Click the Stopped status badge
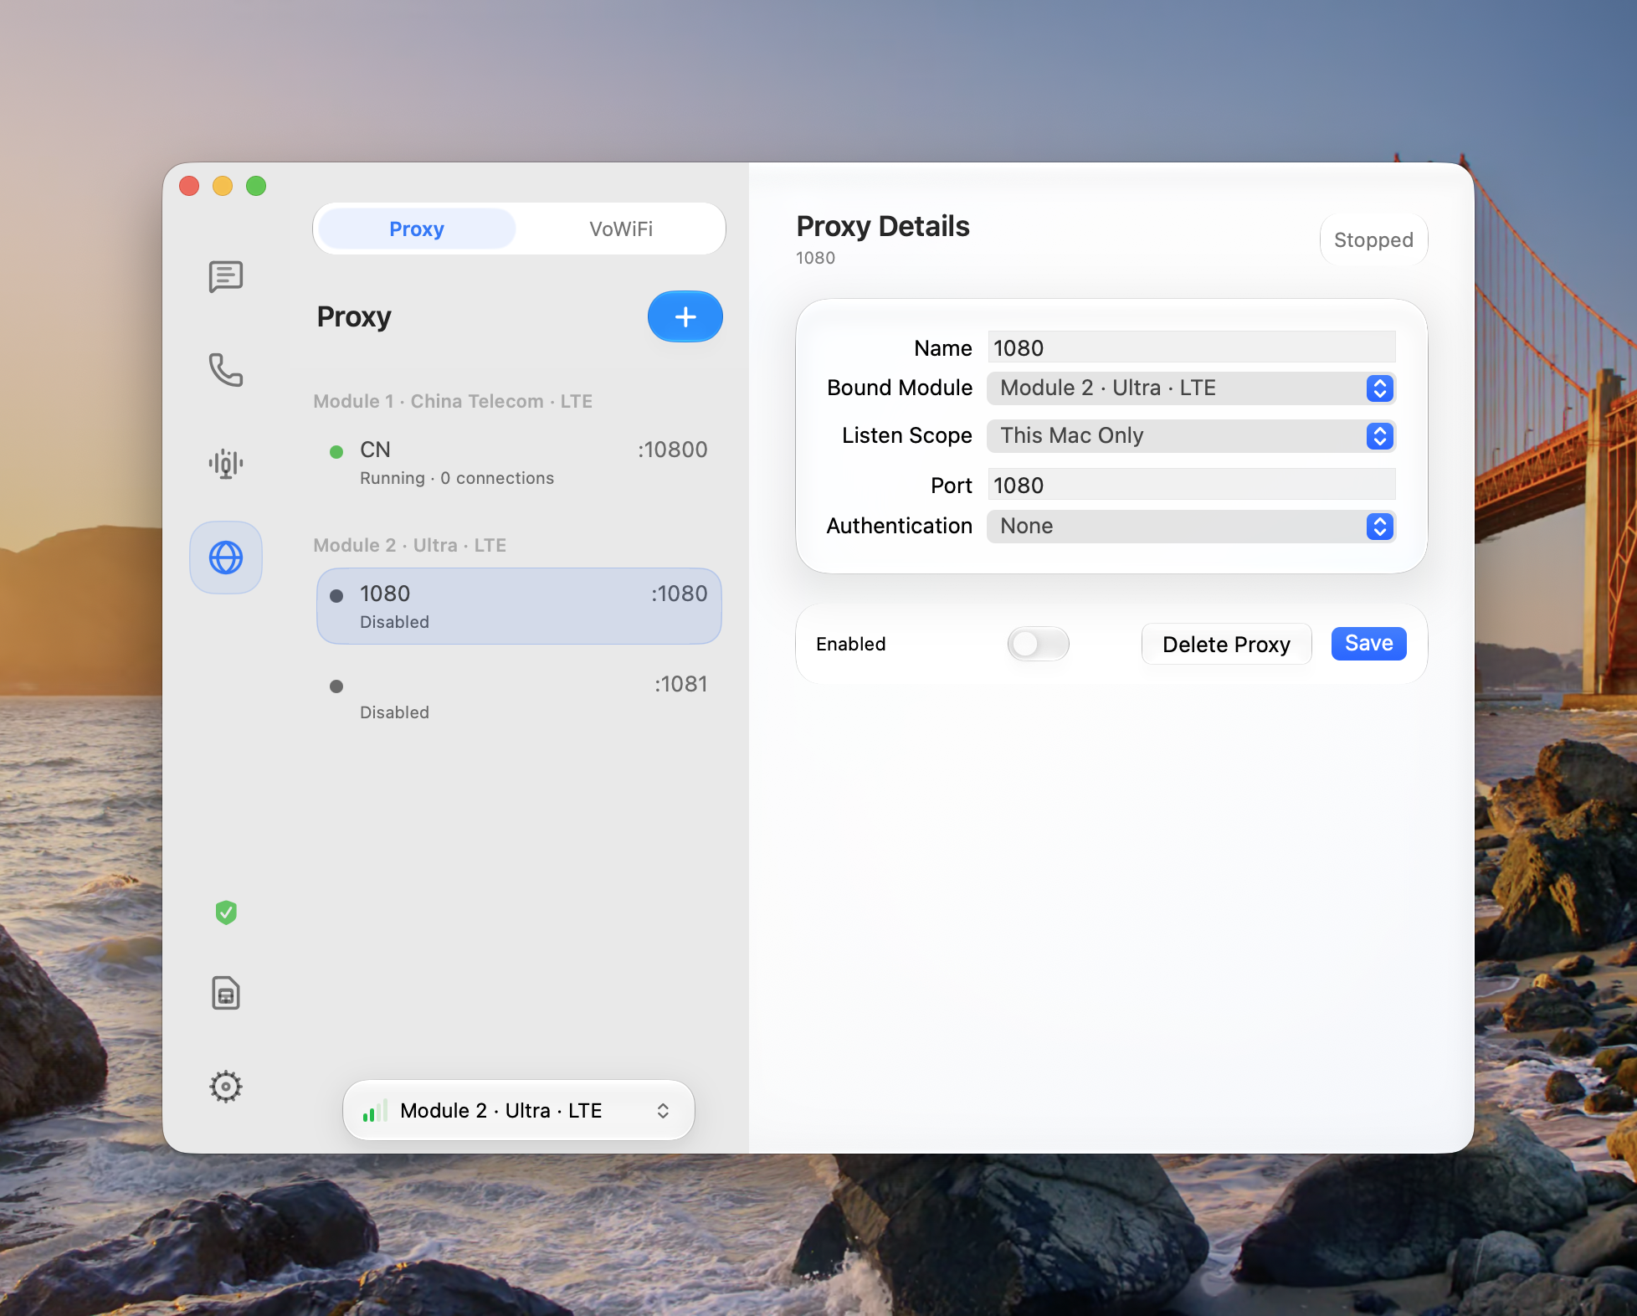The height and width of the screenshot is (1316, 1637). pyautogui.click(x=1374, y=240)
